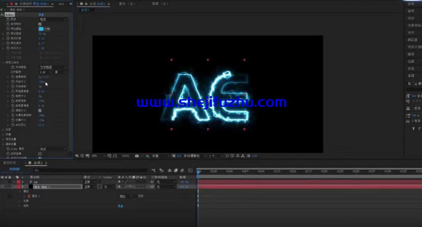
Task: Open the source dropdown next to 1.AE
Action: (x=61, y=72)
